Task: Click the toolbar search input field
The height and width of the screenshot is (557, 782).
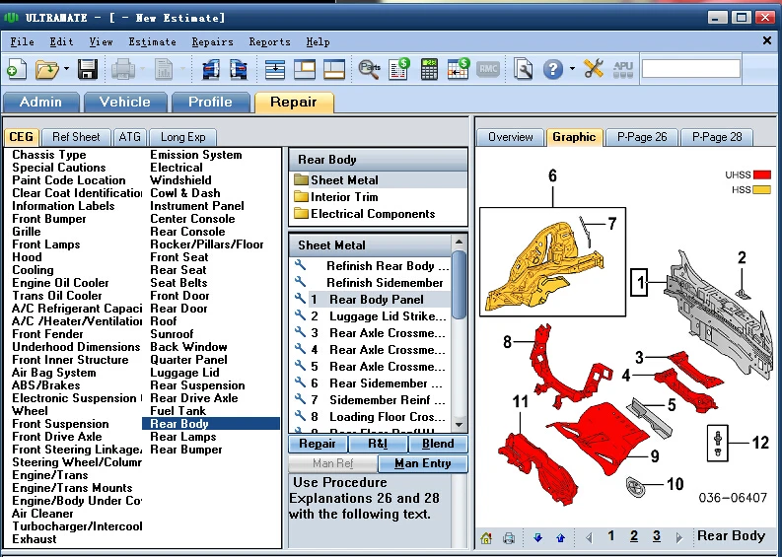Action: (x=690, y=68)
